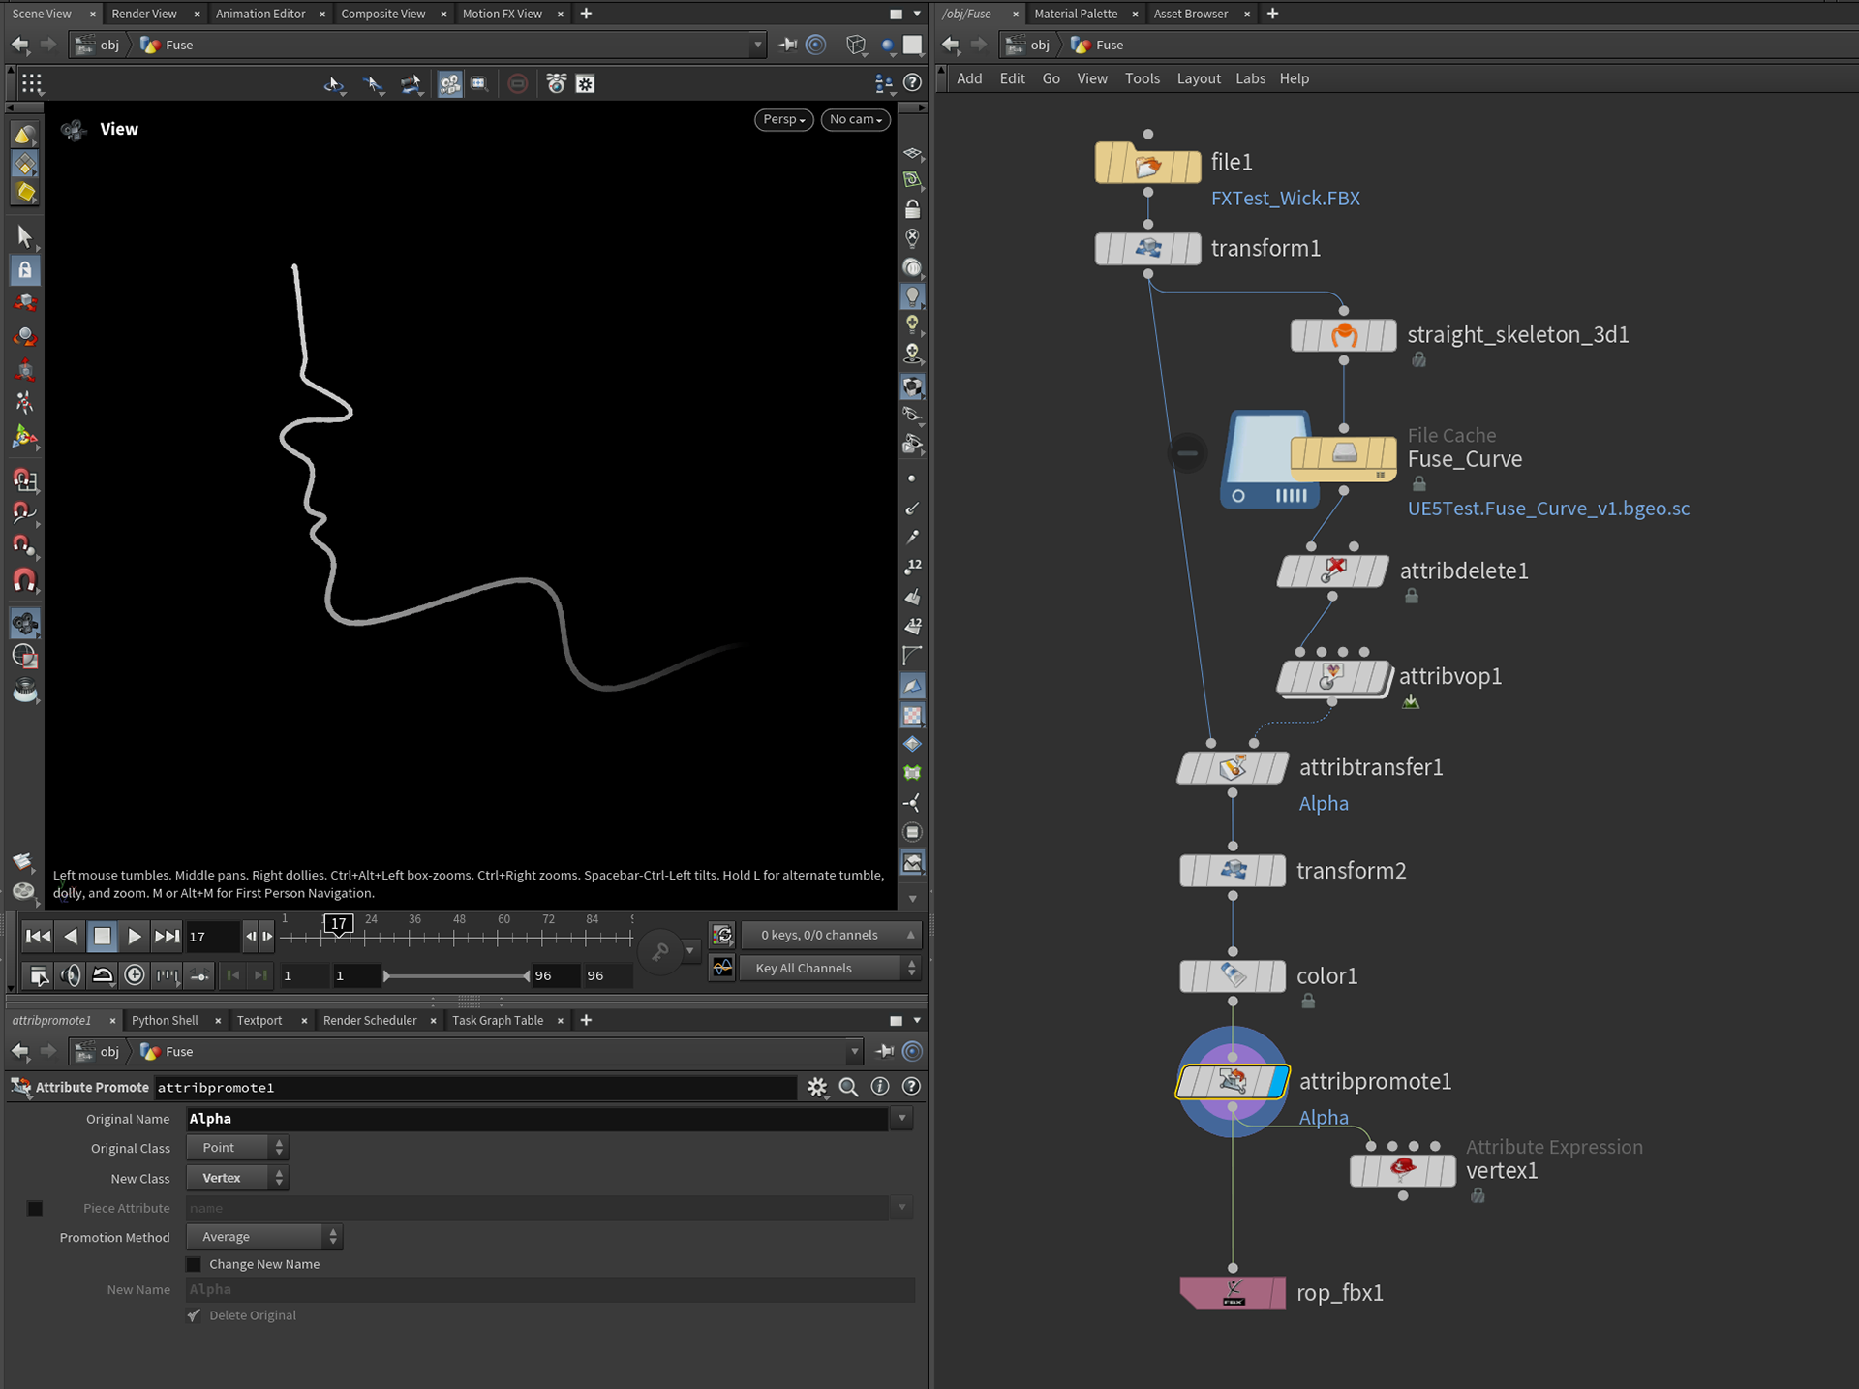This screenshot has height=1389, width=1859.
Task: Open the New Class dropdown
Action: [237, 1178]
